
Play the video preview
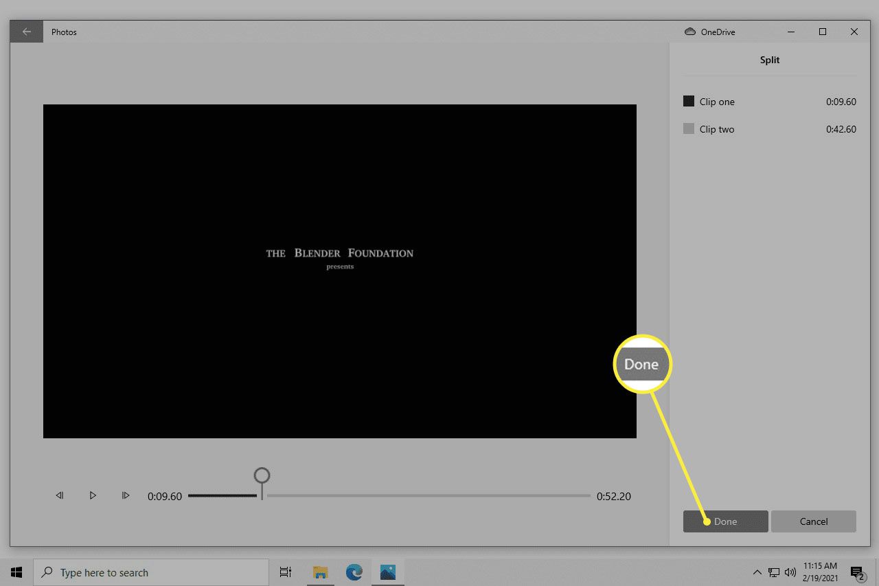tap(93, 495)
